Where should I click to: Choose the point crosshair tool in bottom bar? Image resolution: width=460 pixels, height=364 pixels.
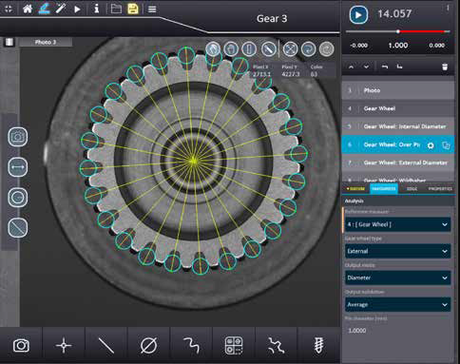(64, 345)
